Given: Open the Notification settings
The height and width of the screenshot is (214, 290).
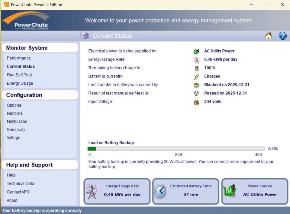Looking at the screenshot, I should (17, 121).
